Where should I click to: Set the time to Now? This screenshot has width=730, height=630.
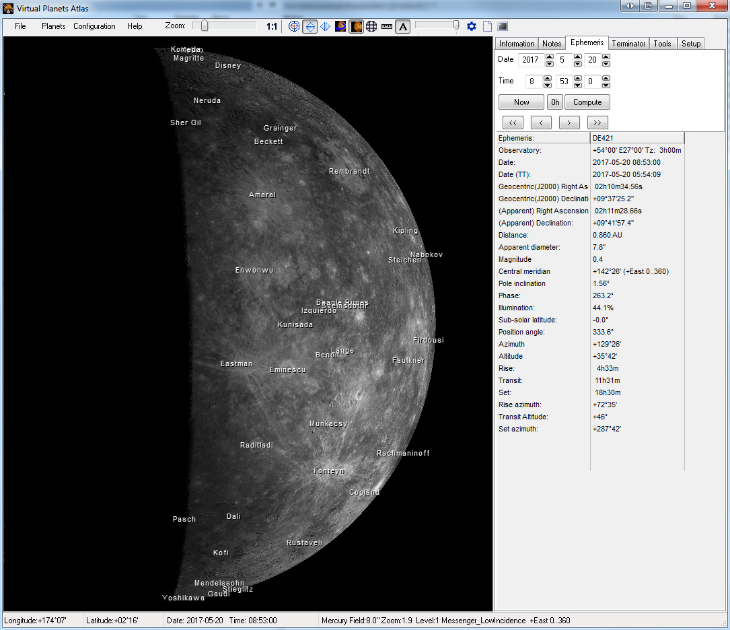click(x=521, y=102)
